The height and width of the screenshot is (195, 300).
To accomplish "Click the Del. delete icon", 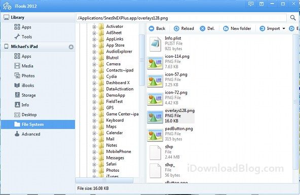I will (202, 28).
